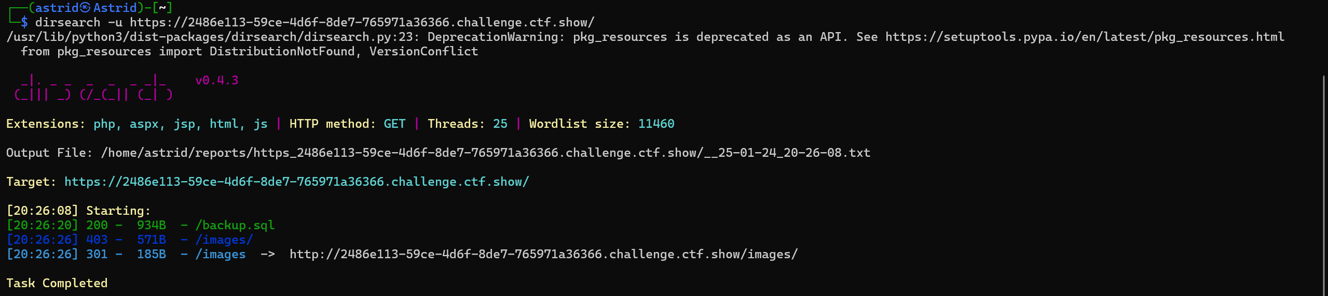Click the terminal vertical scrollbar
Screen dimensions: 1328x296
[x=1324, y=181]
